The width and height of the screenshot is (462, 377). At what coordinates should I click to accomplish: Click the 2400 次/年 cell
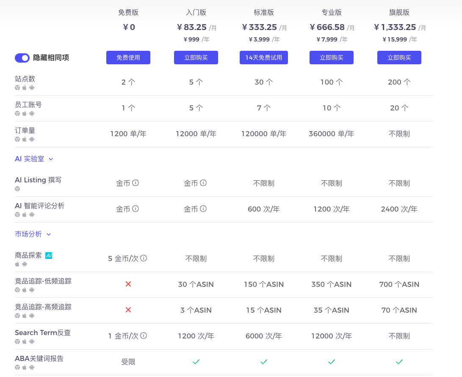pos(399,209)
